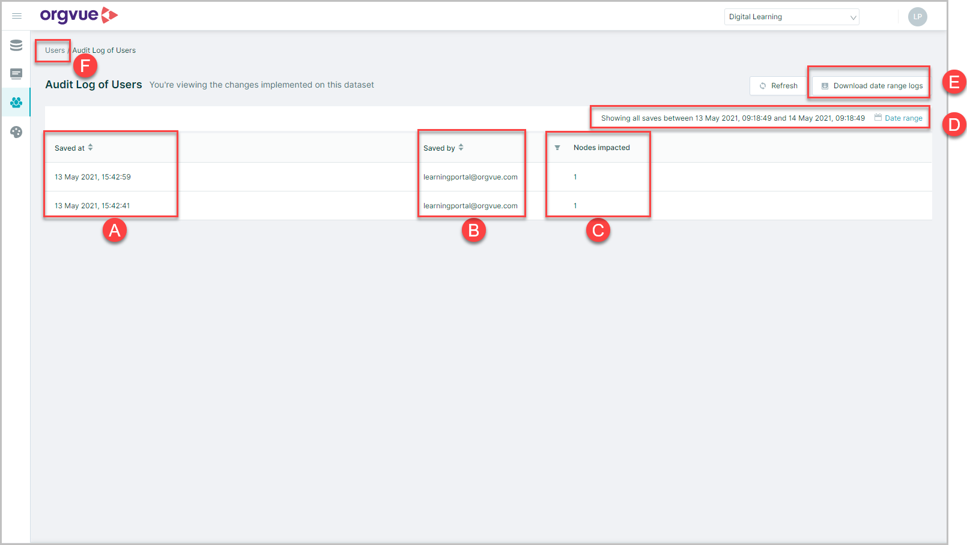Open the Date range picker
This screenshot has width=967, height=545.
(899, 118)
